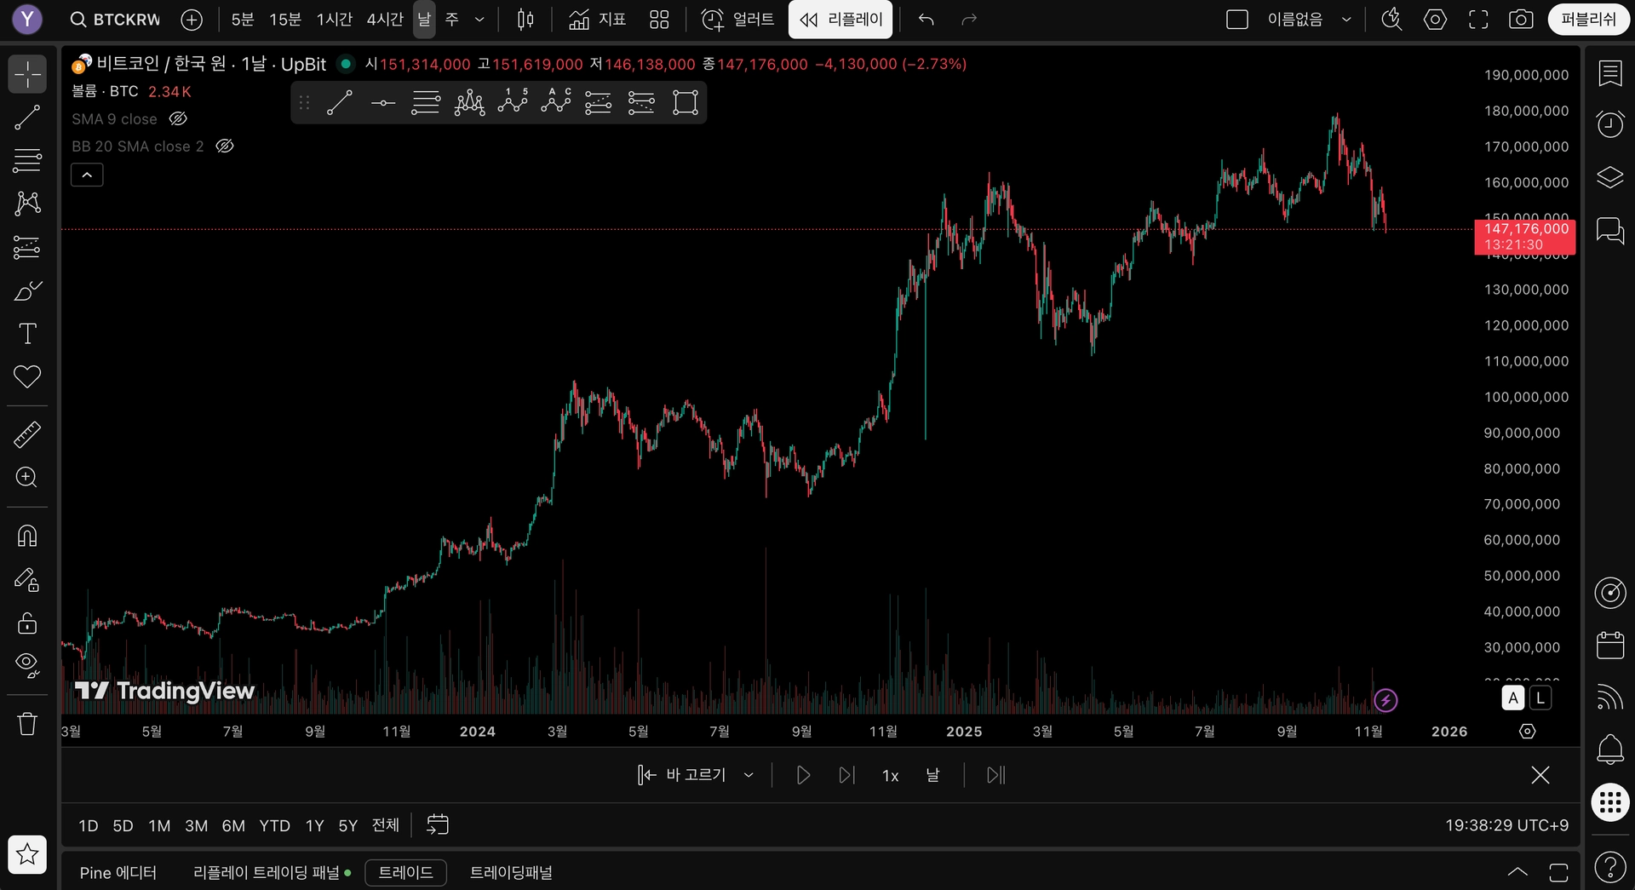Viewport: 1635px width, 890px height.
Task: Open the heart icons tool
Action: pos(27,376)
